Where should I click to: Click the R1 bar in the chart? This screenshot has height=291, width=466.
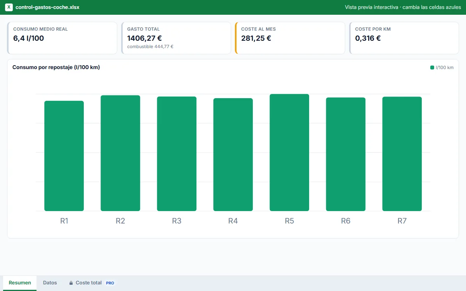[x=64, y=156]
